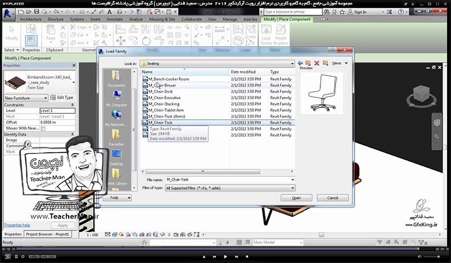Click the Open folder icon in Quick Access toolbar
This screenshot has height=263, width=451.
pos(29,12)
